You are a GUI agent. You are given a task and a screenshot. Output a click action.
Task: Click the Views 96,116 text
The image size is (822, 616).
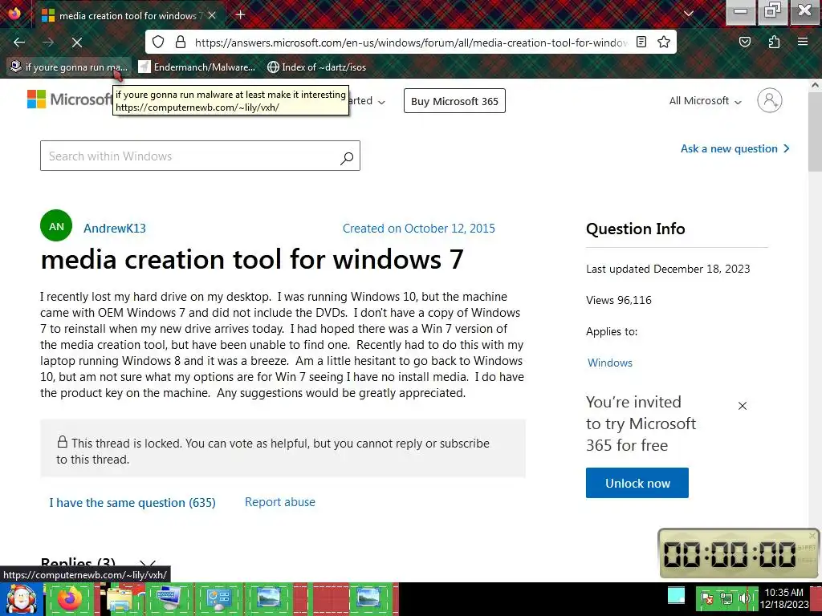click(619, 300)
